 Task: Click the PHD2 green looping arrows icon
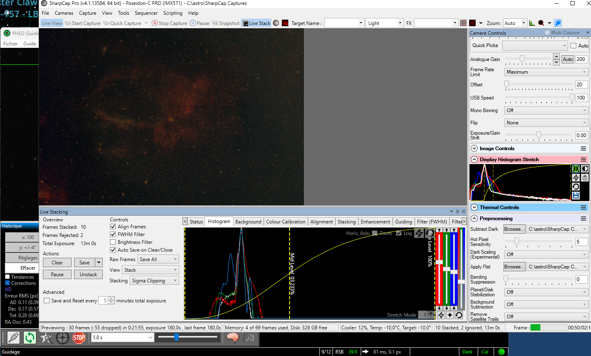pos(30,338)
